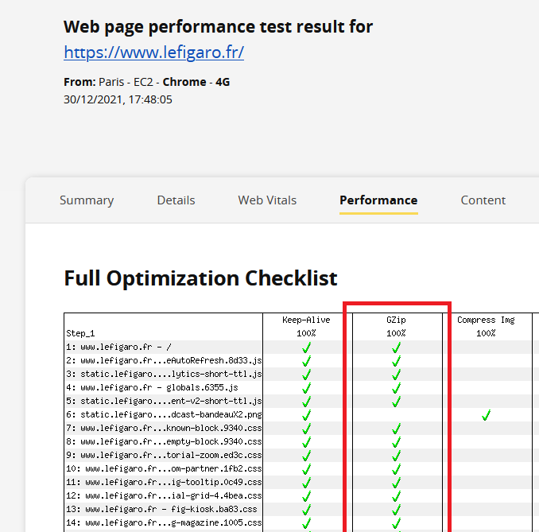
Task: Click Keep-Alive checkmark for eAutoRefresh.8d33.js row
Action: point(306,361)
